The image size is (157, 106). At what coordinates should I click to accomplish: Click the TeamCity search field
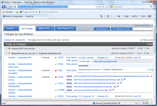[x=143, y=29]
